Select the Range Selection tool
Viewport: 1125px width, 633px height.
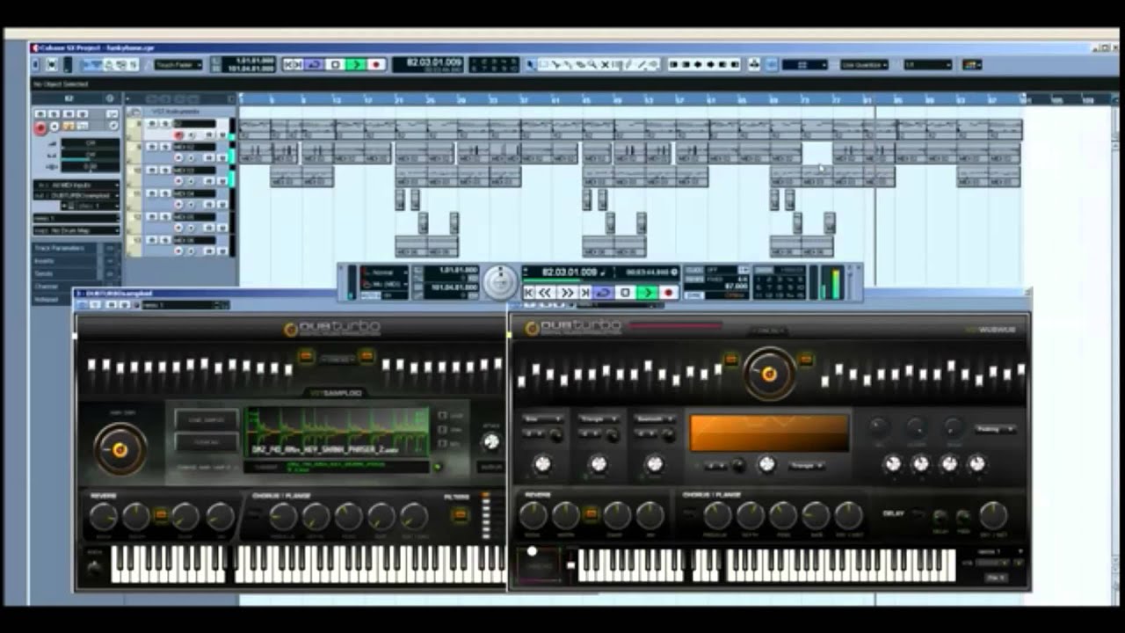click(544, 64)
